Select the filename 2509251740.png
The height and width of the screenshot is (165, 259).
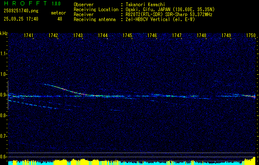tap(21, 11)
